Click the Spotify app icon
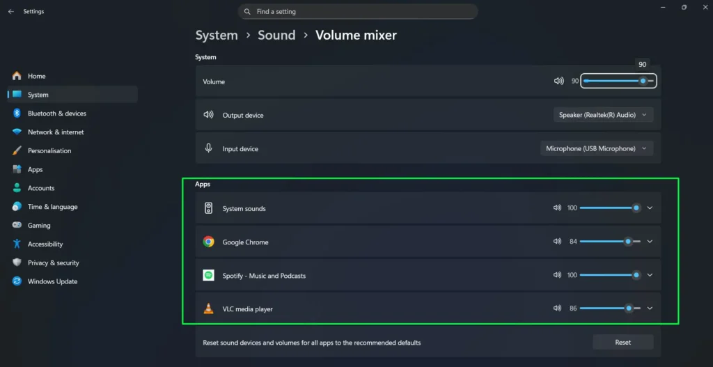The height and width of the screenshot is (367, 713). coord(208,275)
